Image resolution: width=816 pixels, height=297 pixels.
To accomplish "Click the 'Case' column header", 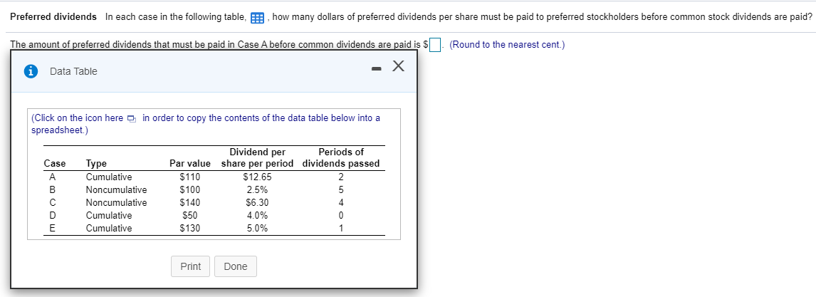I will [x=55, y=164].
